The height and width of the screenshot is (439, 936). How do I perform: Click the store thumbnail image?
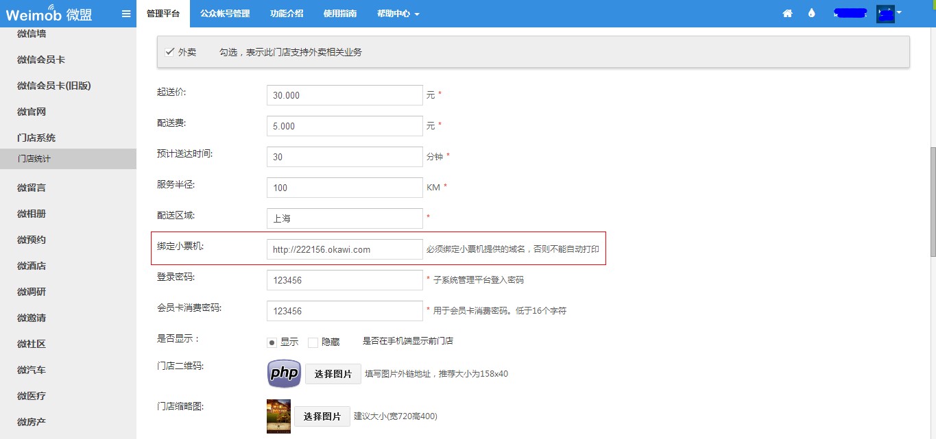(x=278, y=416)
